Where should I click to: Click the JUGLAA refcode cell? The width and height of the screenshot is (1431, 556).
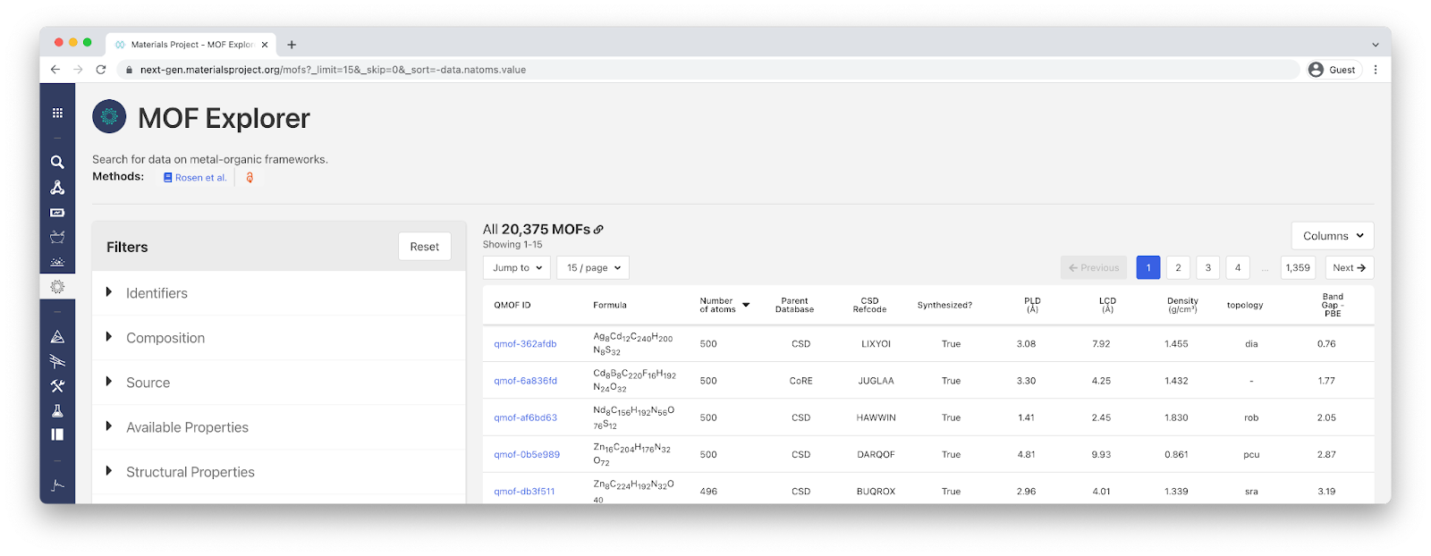pos(876,381)
